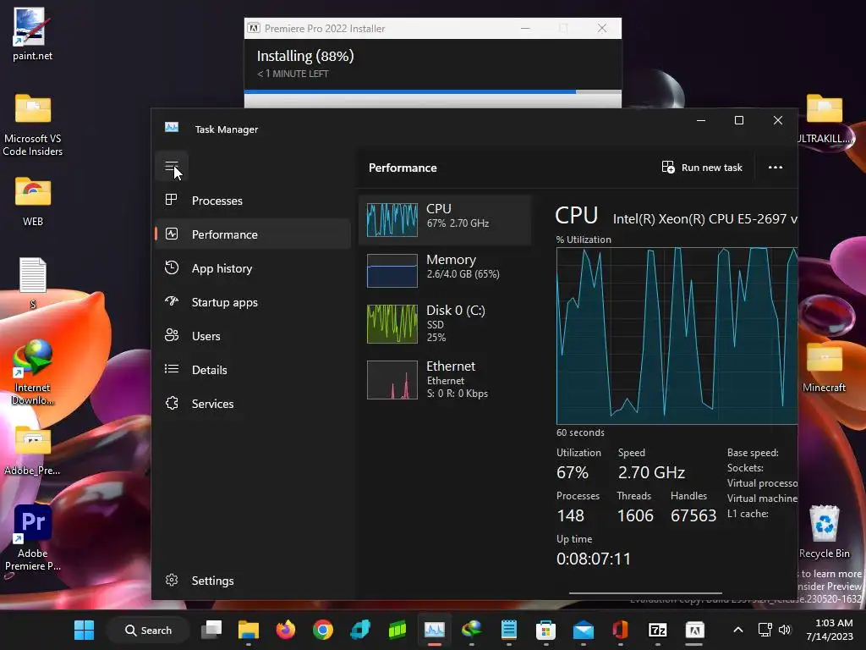Select the text file named S

click(33, 283)
